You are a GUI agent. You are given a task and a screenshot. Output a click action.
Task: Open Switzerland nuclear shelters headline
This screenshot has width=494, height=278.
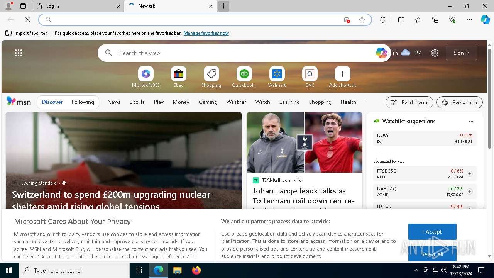coord(111,200)
